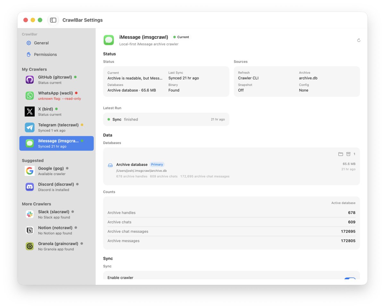
Task: Click the Archive handles count 678
Action: [352, 213]
